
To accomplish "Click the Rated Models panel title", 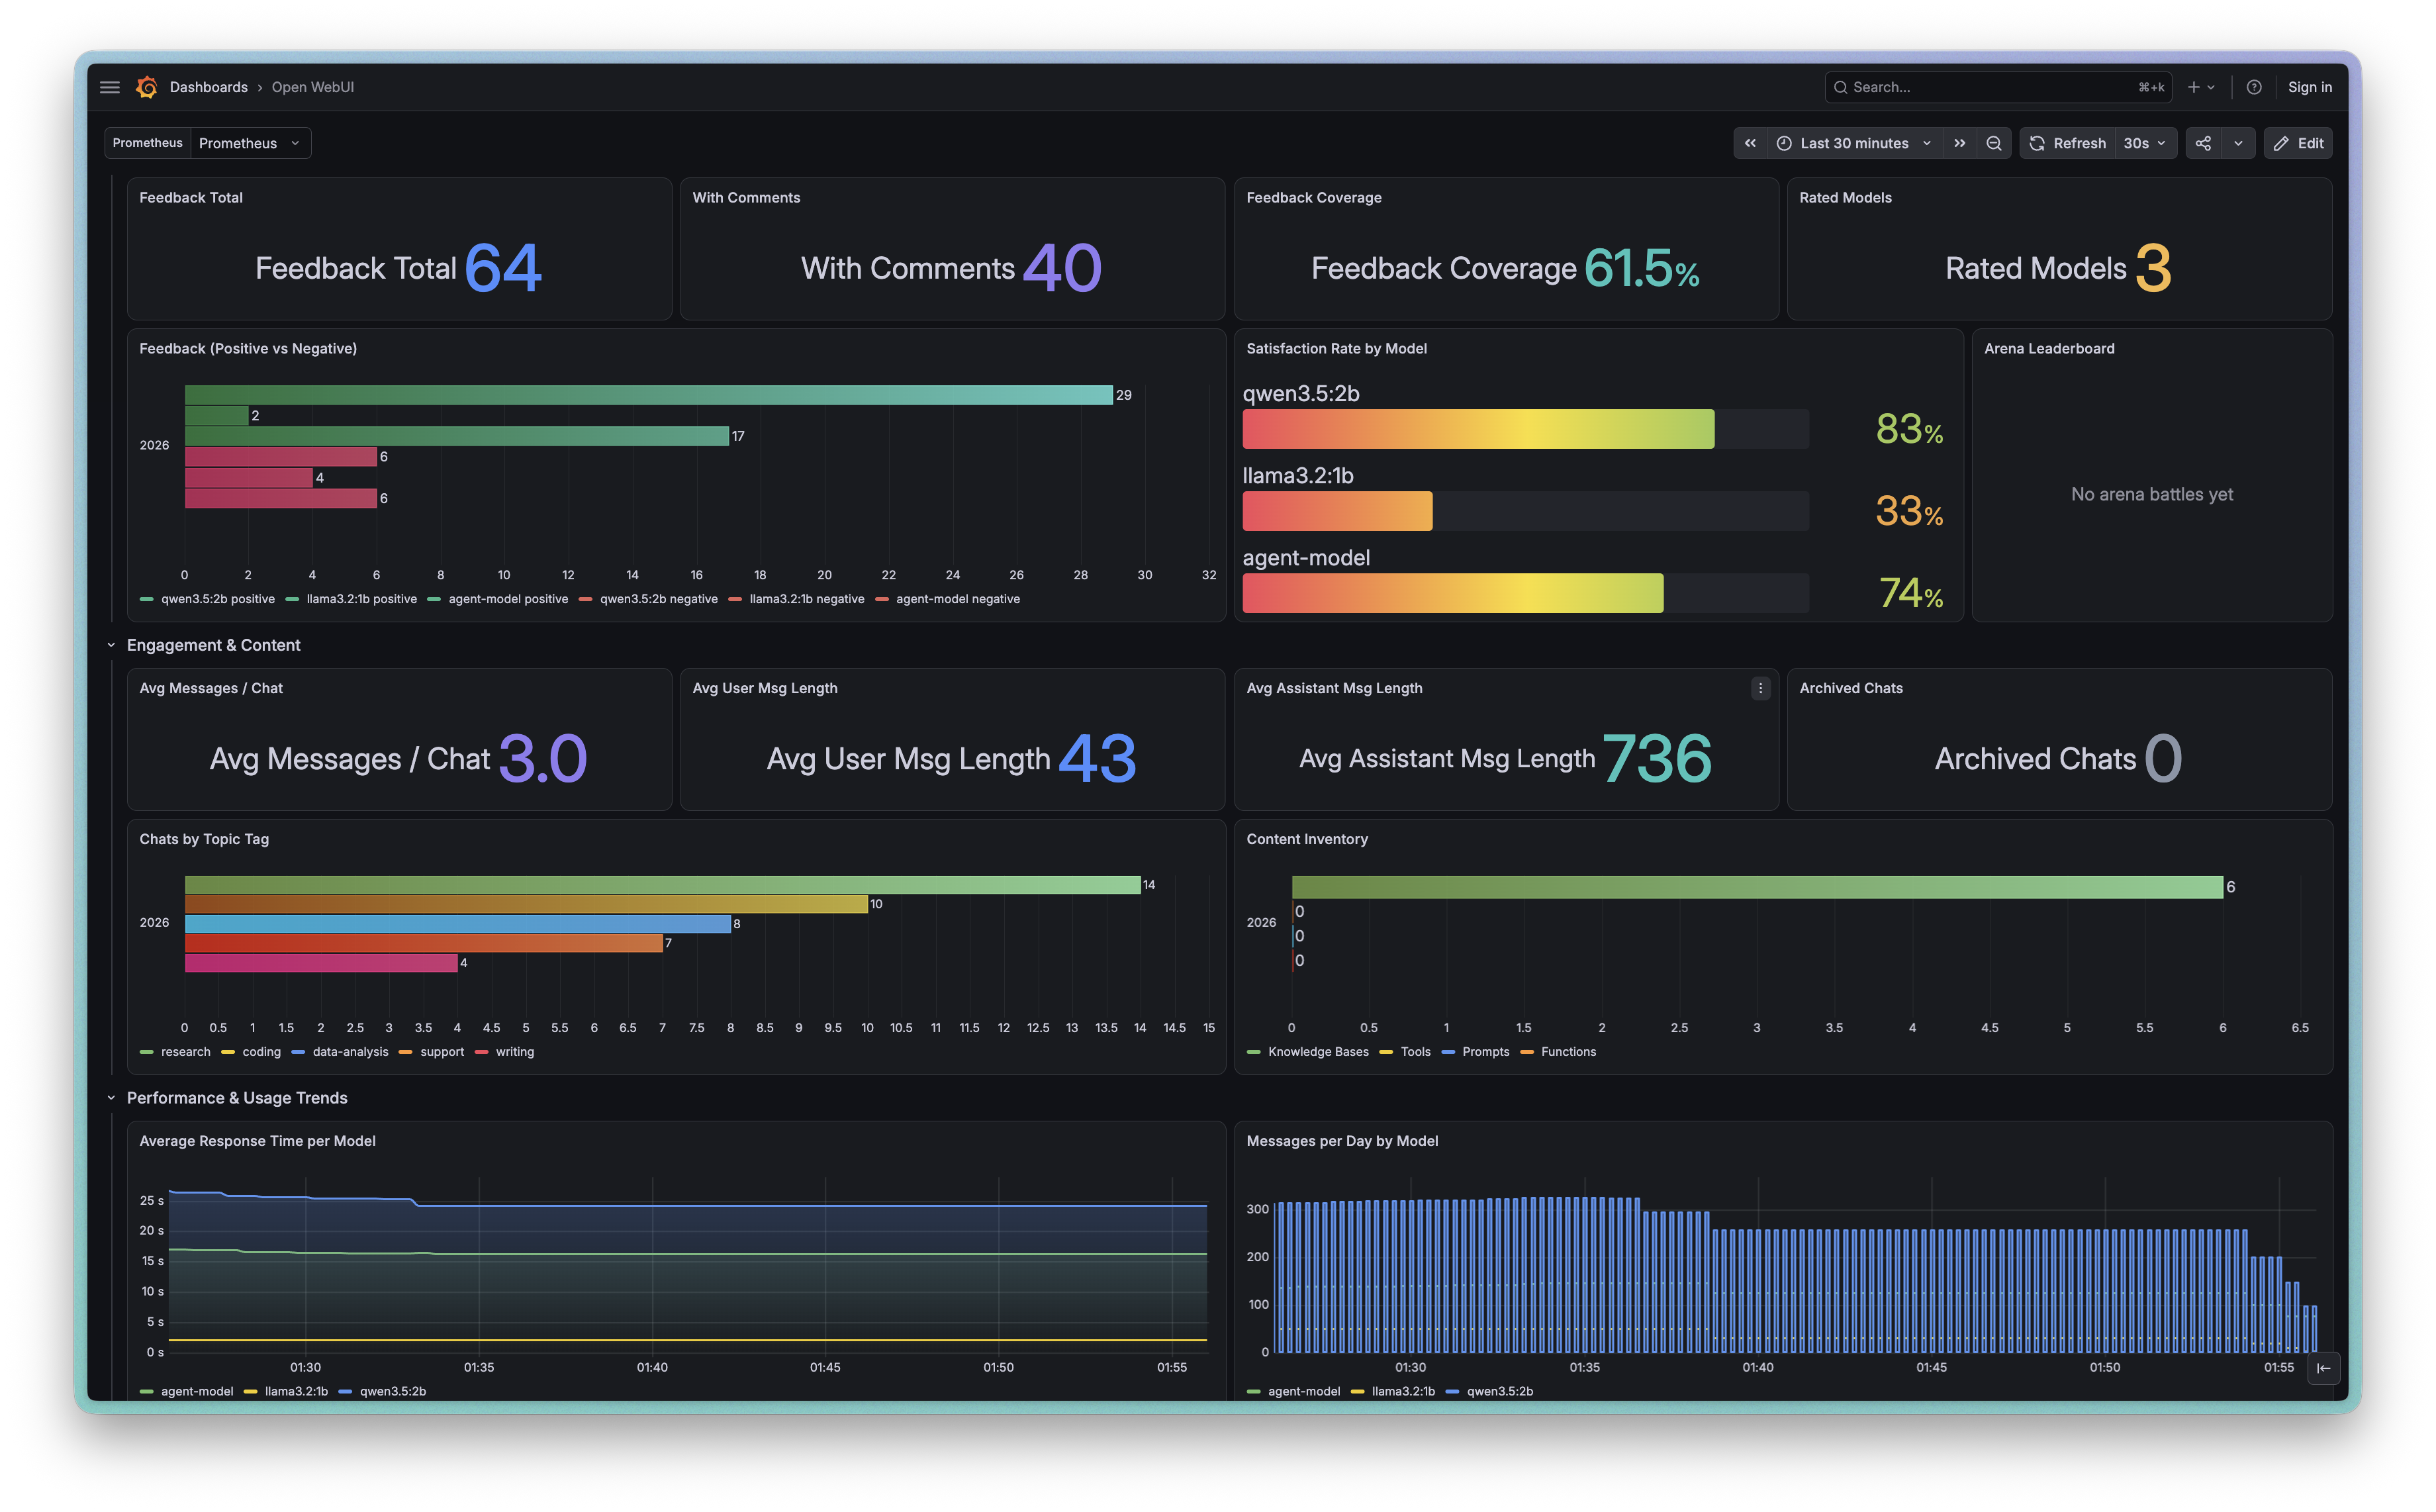I will click(x=1845, y=198).
